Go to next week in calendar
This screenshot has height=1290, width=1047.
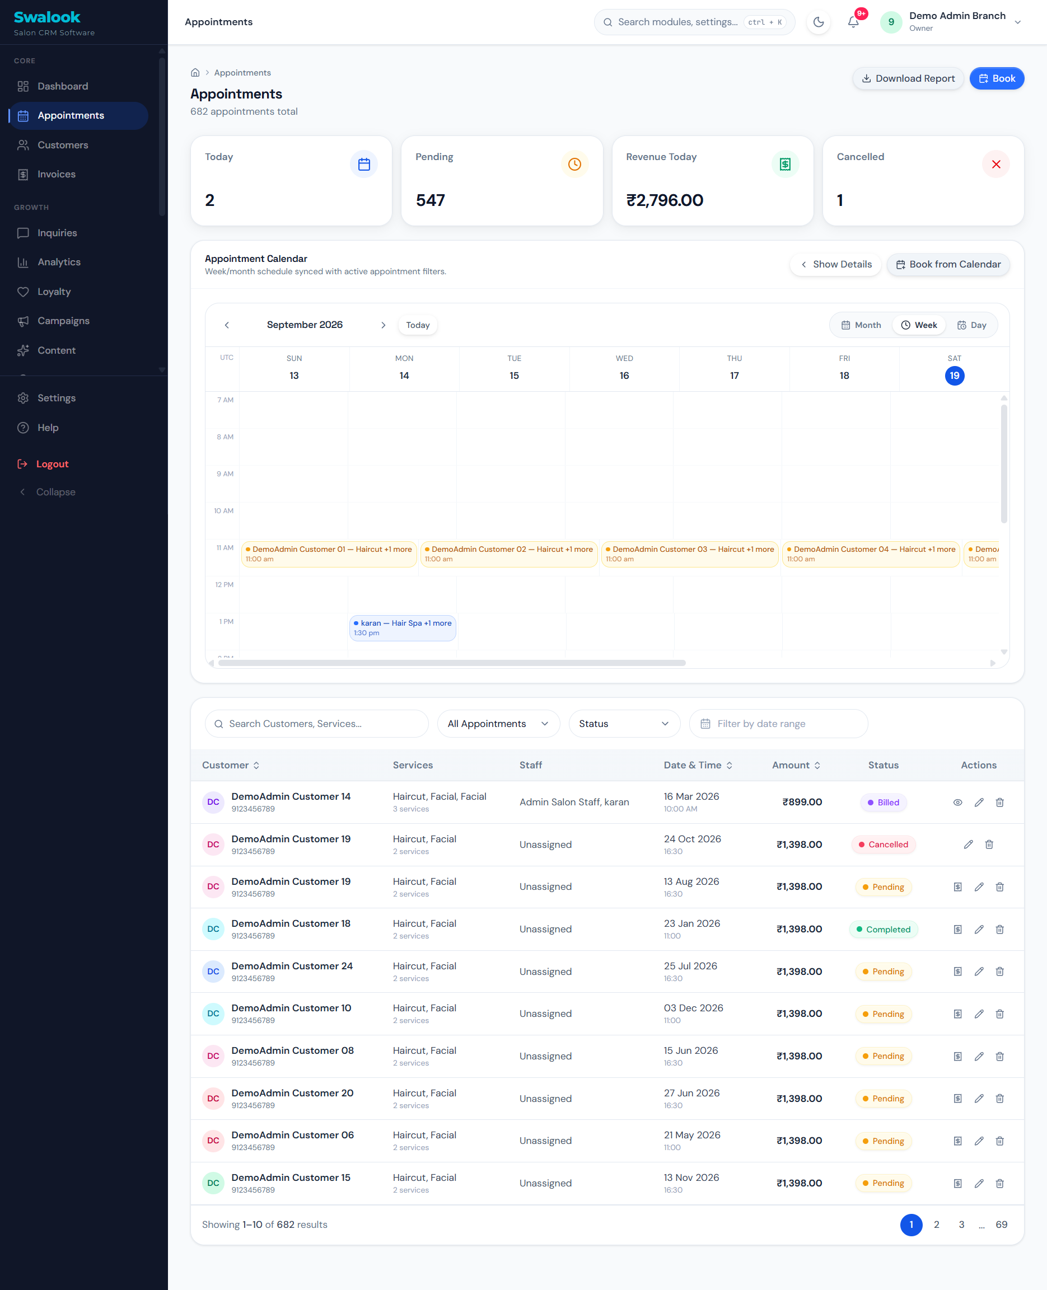[383, 325]
